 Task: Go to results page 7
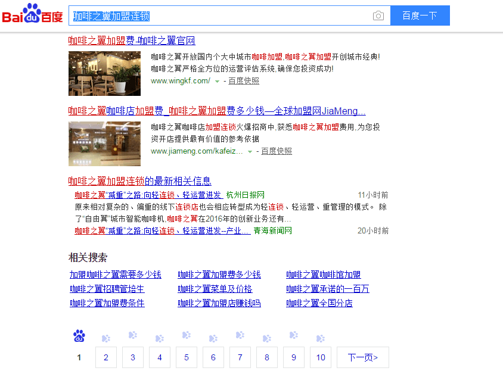pos(240,357)
